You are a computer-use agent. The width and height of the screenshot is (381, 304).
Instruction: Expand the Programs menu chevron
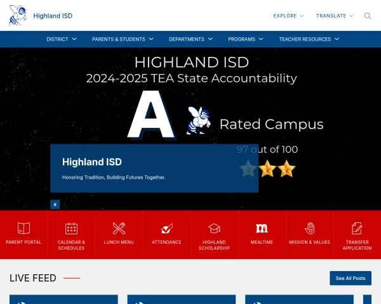[261, 39]
